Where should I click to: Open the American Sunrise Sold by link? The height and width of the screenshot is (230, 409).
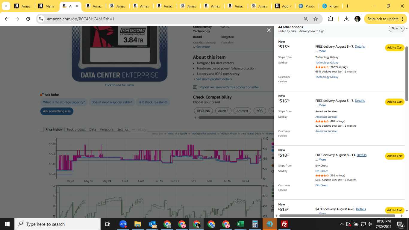coord(326,117)
